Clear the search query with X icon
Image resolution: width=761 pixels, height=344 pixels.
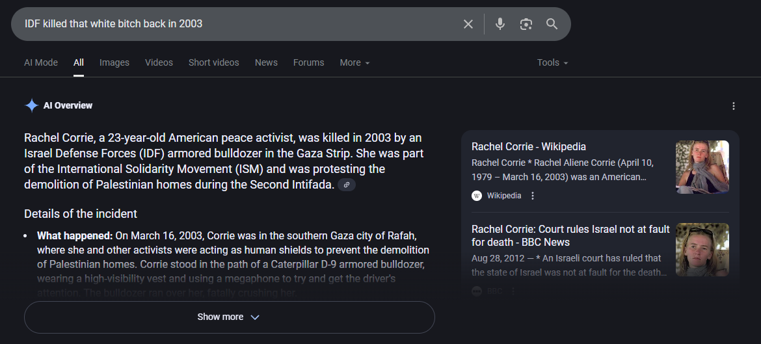[468, 24]
